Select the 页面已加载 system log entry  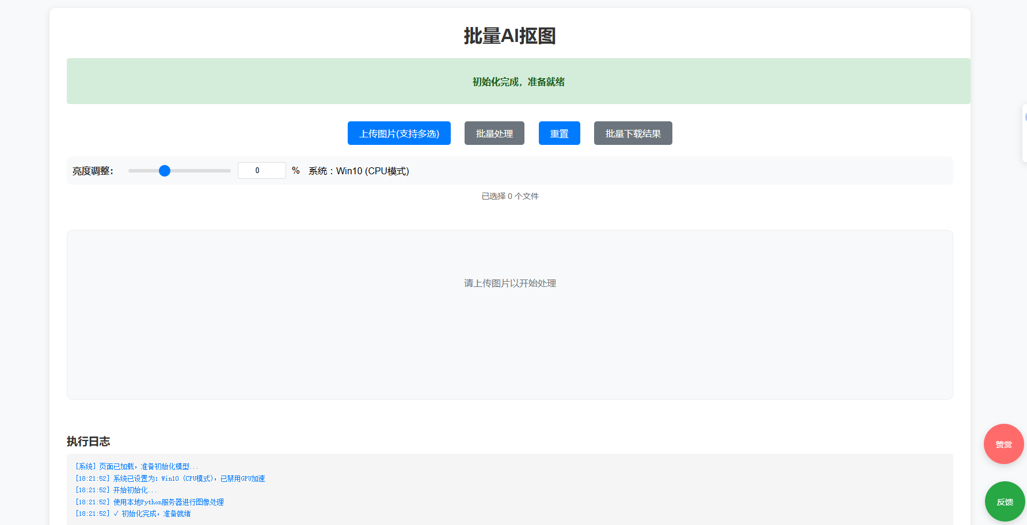(x=136, y=466)
